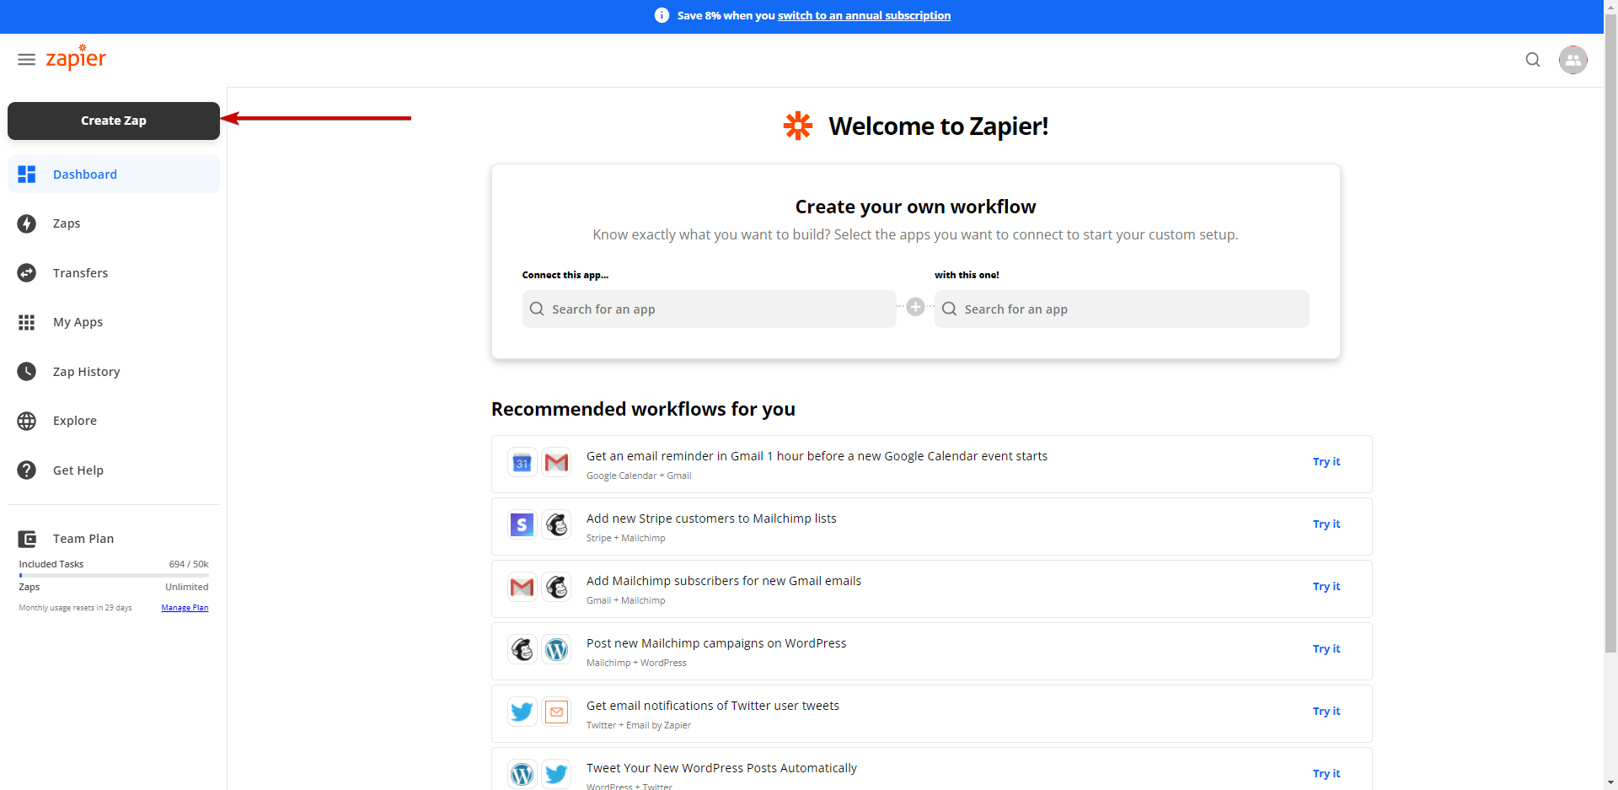
Task: Click the Explore globe icon
Action: pos(27,421)
